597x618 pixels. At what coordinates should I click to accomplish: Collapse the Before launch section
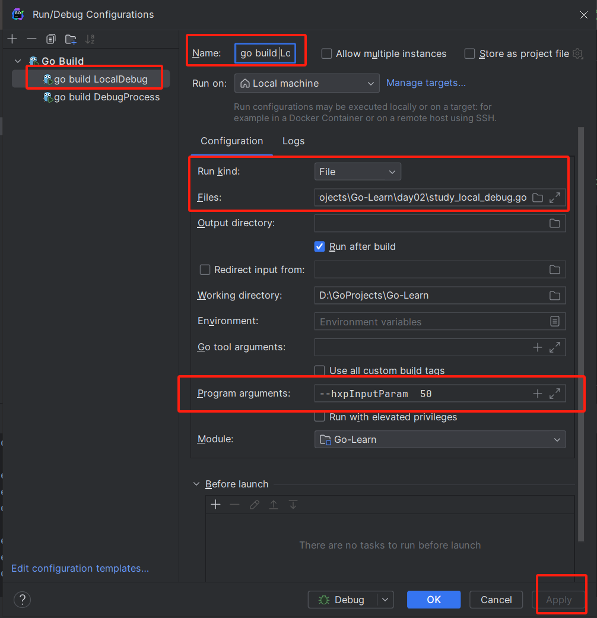[196, 484]
